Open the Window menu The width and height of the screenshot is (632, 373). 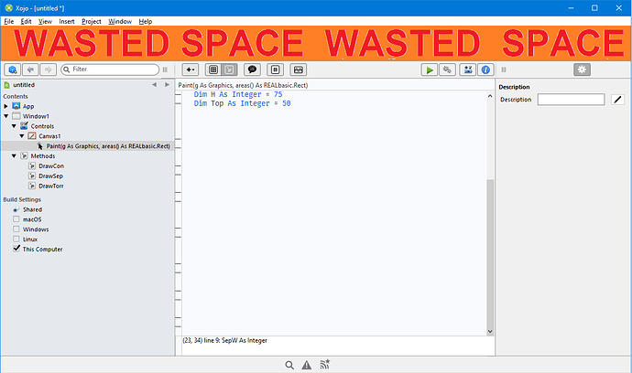click(x=120, y=21)
